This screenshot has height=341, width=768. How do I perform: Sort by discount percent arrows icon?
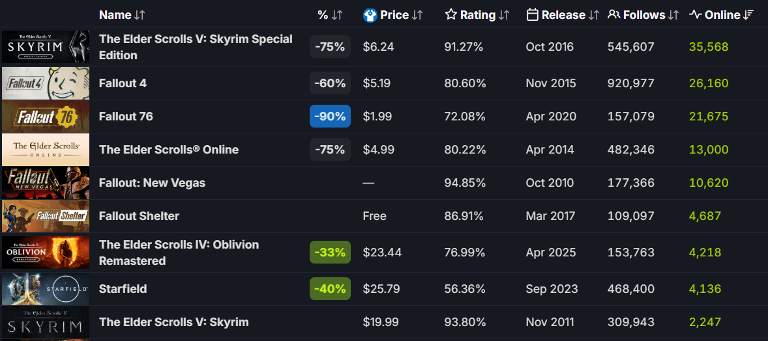(x=337, y=15)
